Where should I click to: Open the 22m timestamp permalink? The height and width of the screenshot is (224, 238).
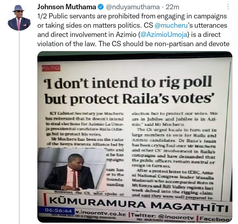pos(173,7)
